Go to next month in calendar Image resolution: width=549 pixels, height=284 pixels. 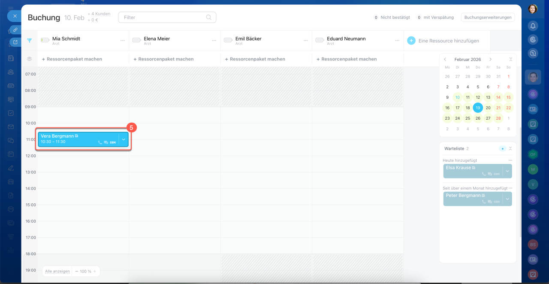click(490, 59)
